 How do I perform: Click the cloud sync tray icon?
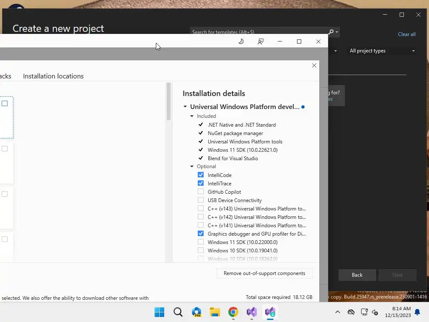[351, 312]
